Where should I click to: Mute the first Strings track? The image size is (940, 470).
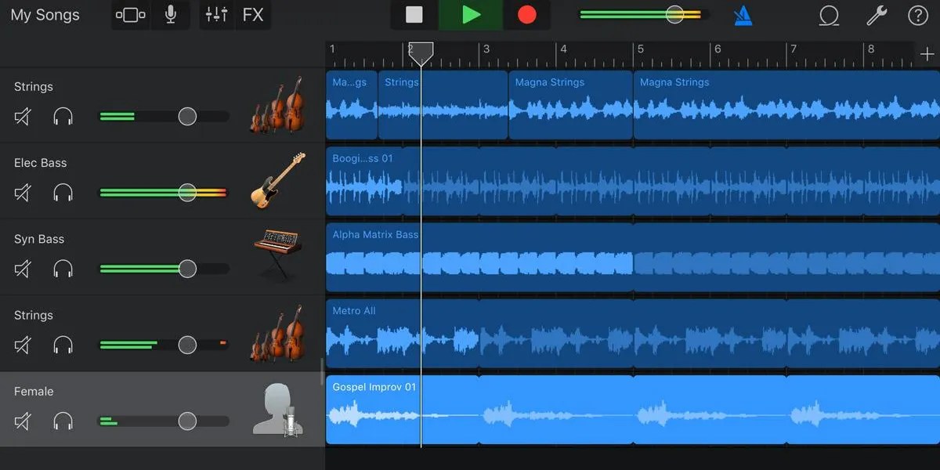[23, 117]
